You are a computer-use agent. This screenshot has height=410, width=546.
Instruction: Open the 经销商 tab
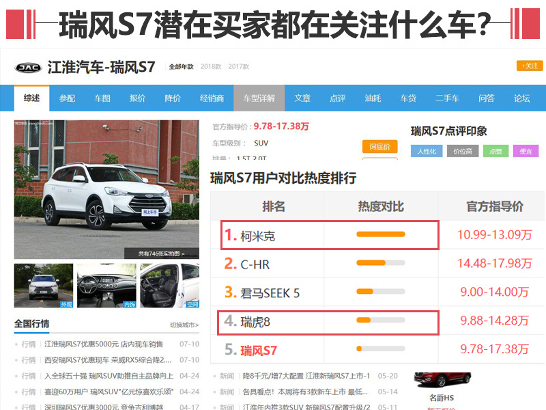pos(212,98)
